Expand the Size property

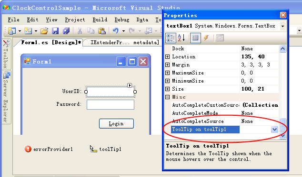[167, 89]
